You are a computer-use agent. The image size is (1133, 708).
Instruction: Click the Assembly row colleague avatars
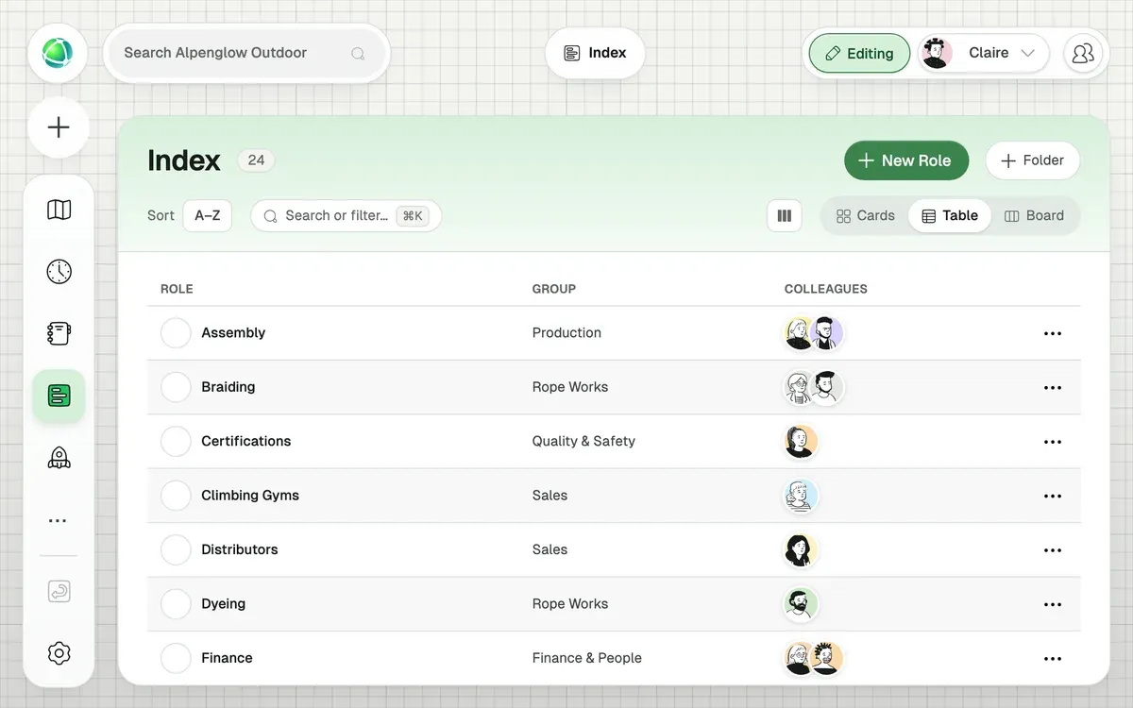813,332
